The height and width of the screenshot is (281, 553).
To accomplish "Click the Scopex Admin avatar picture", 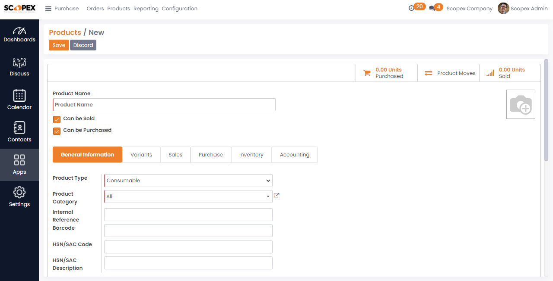I will (503, 8).
